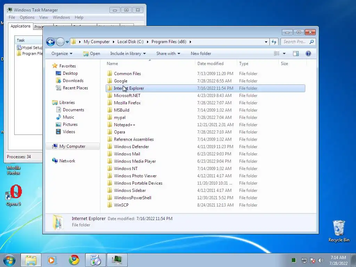Open View menu in Task Manager
This screenshot has width=356, height=267.
[43, 17]
